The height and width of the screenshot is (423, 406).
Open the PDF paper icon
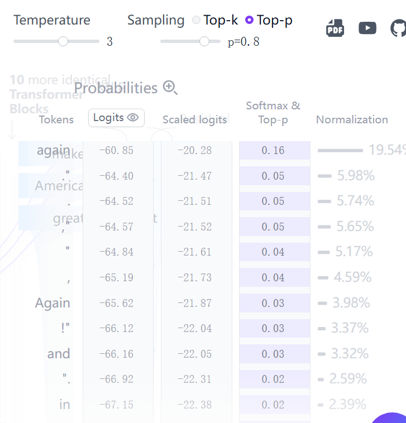point(335,28)
